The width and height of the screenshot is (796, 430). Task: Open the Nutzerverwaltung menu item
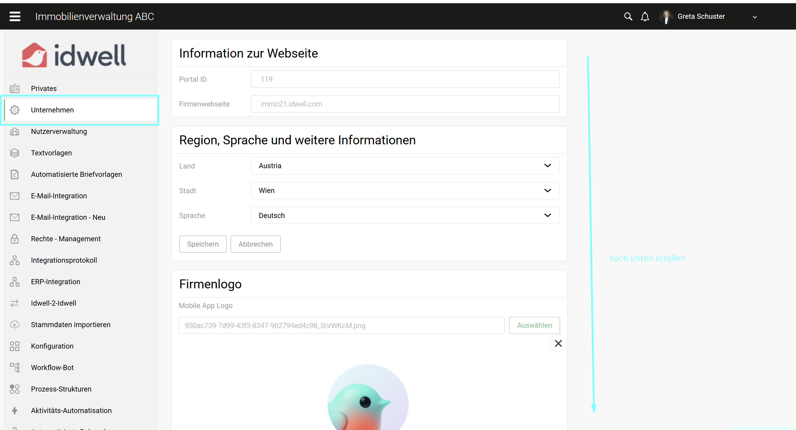click(59, 131)
